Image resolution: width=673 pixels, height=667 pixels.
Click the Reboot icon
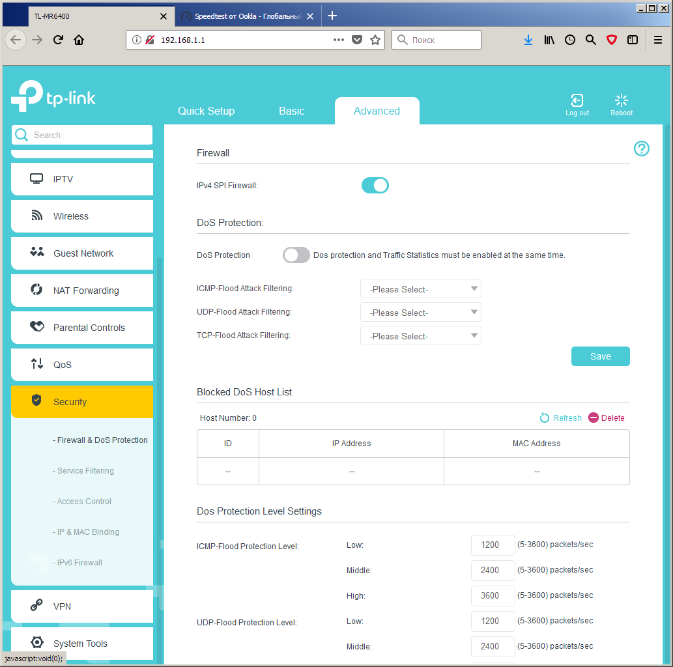click(x=621, y=100)
